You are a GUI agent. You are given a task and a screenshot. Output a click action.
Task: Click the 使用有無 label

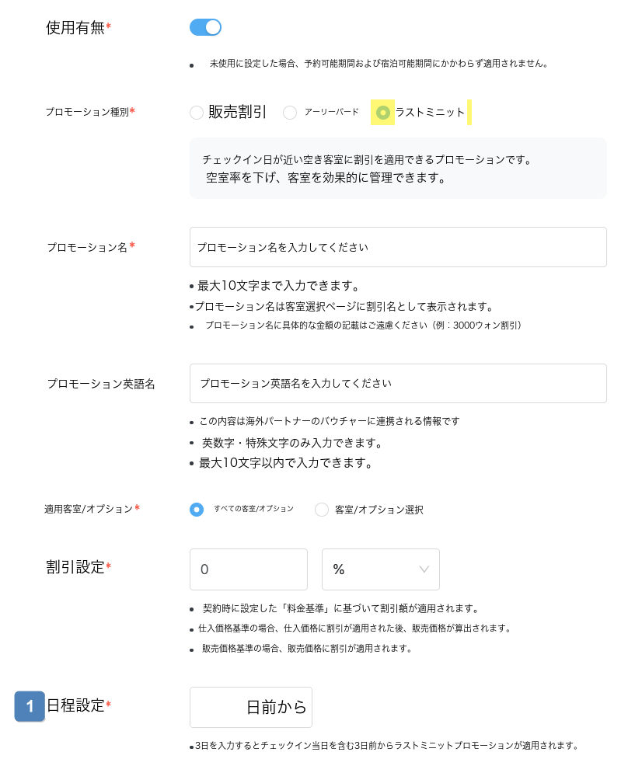[x=75, y=28]
